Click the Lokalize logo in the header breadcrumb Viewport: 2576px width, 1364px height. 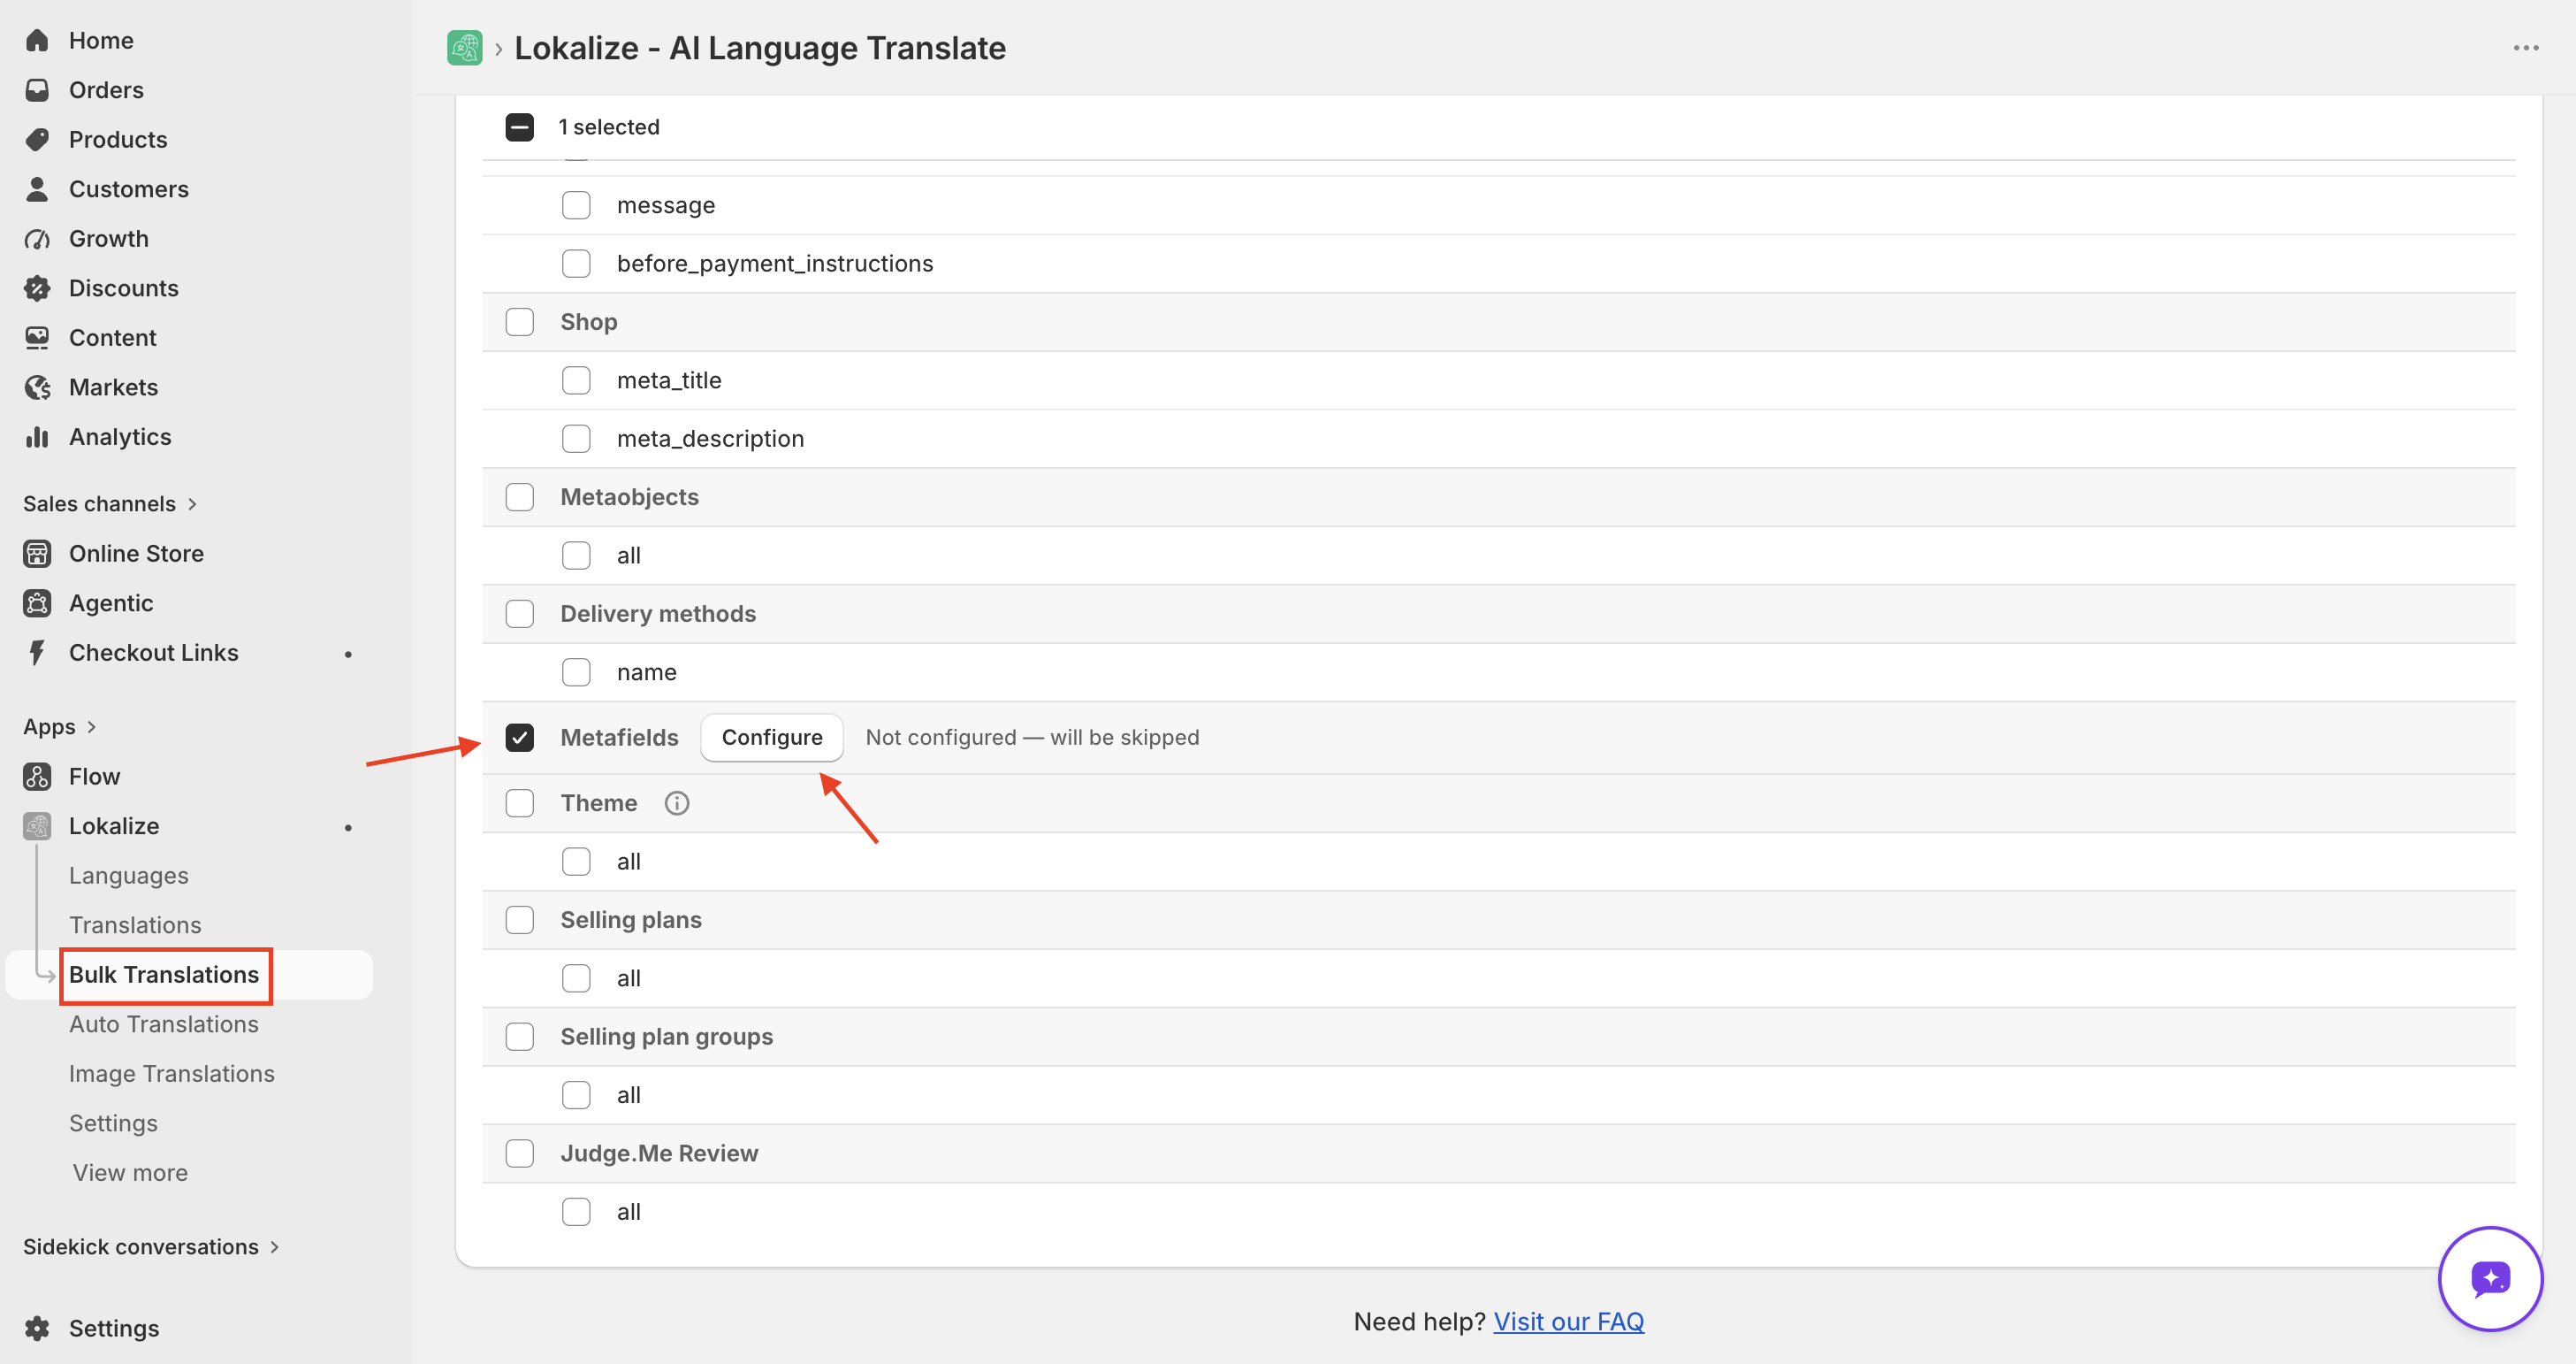click(464, 48)
